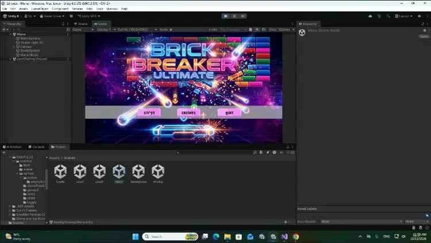Switch to the Scene tab
Screen dimensions: 431x243
[81, 24]
